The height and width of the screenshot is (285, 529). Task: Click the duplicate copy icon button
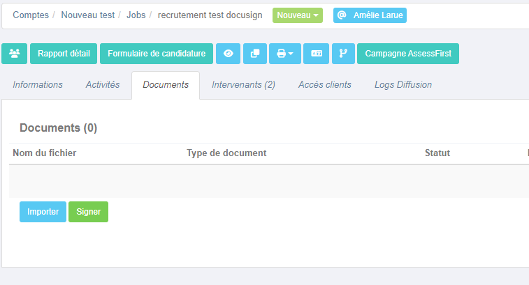point(255,54)
